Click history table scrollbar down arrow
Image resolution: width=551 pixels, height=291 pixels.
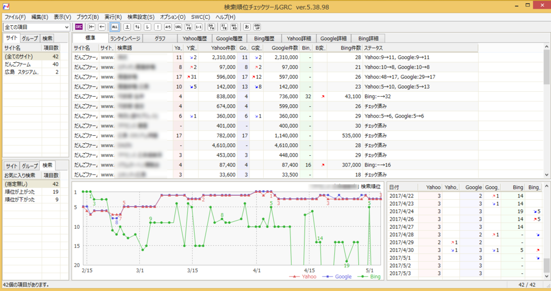[547, 276]
